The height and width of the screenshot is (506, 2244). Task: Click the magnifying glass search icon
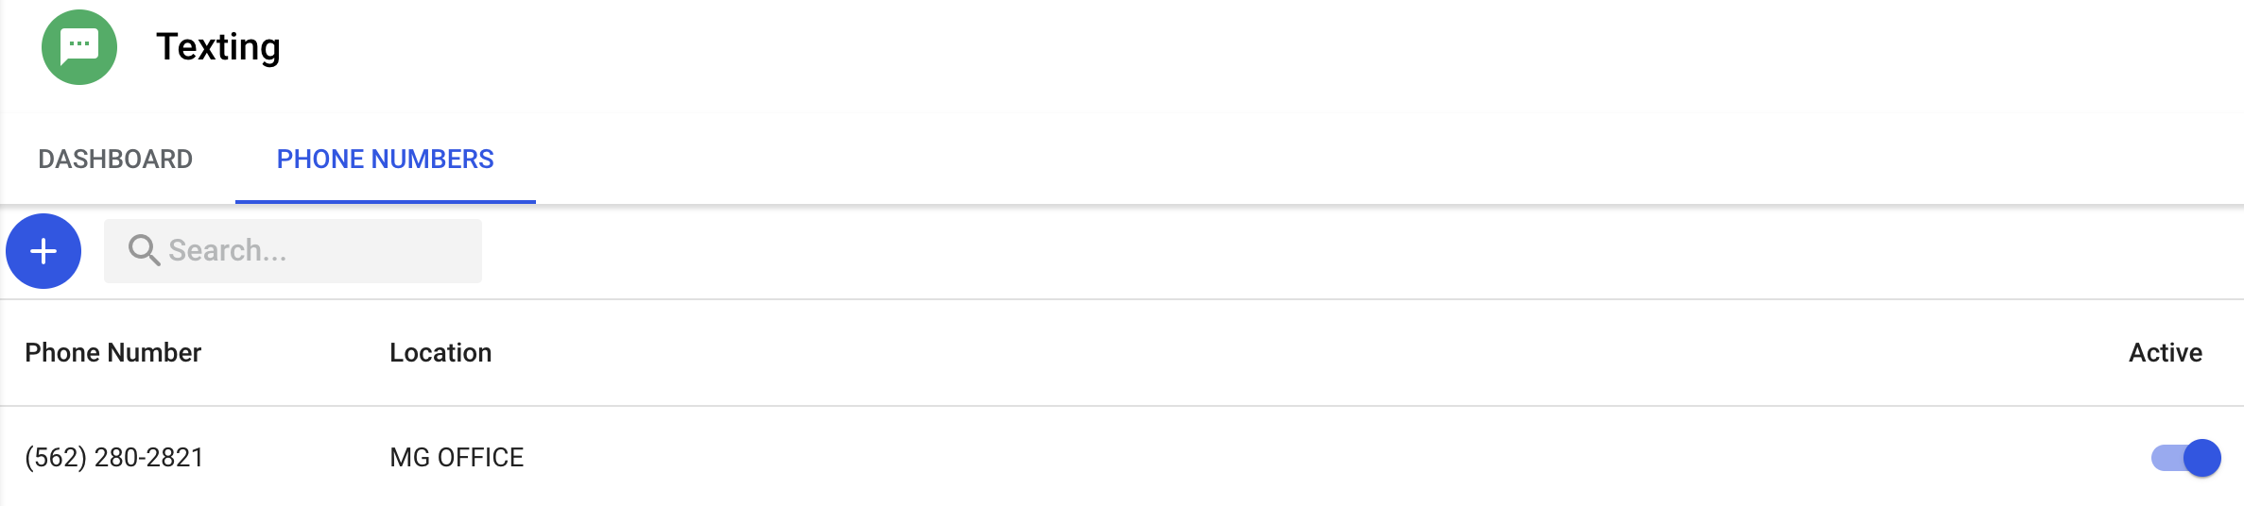(x=144, y=250)
